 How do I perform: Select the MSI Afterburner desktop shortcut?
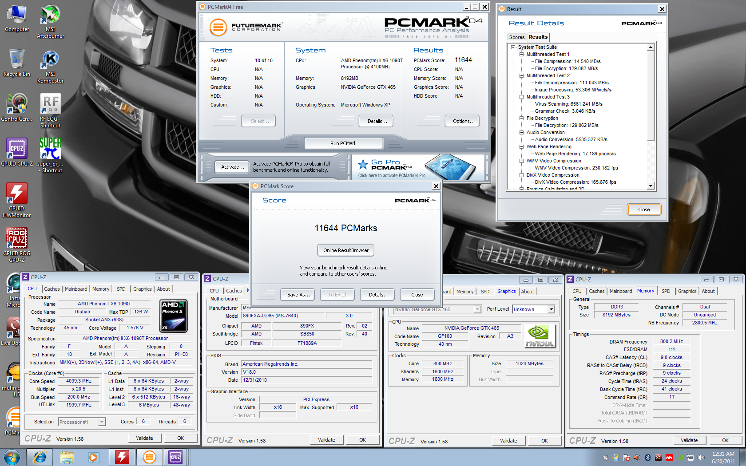[x=50, y=22]
